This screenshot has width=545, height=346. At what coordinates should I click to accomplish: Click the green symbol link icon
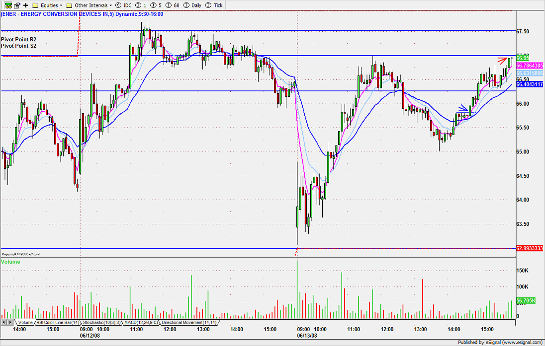tap(8, 5)
